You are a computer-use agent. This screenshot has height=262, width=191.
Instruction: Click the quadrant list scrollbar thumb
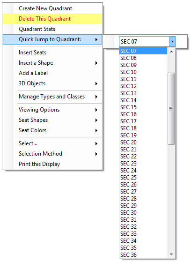(171, 109)
